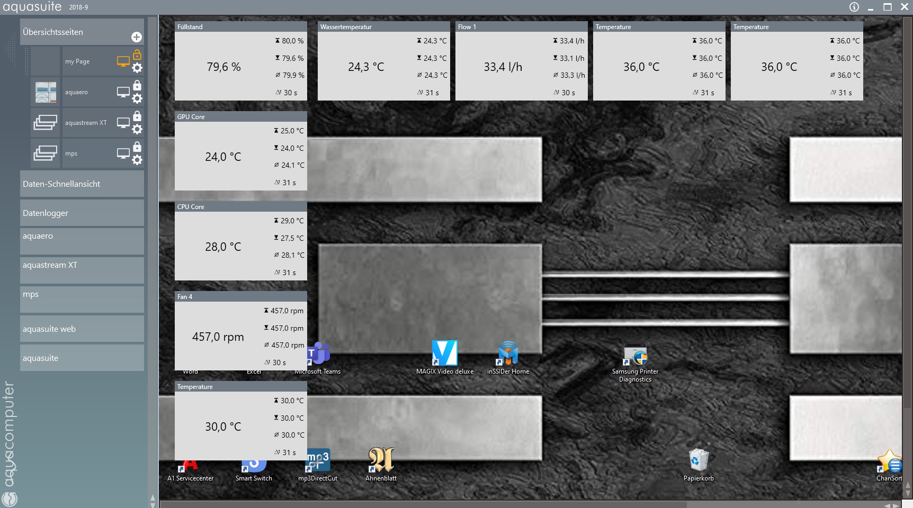Click the sidebar scroll-down arrow

click(x=153, y=505)
